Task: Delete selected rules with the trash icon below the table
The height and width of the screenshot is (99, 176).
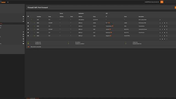Action: [x=162, y=39]
